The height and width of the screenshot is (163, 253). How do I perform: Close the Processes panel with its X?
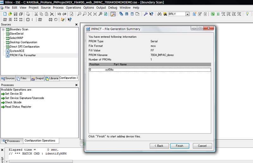coord(77,85)
